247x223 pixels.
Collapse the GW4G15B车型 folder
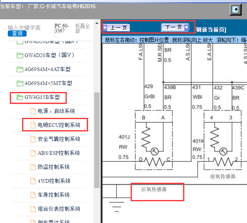42,97
